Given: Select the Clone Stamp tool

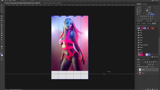Looking at the screenshot, I should tap(2, 25).
